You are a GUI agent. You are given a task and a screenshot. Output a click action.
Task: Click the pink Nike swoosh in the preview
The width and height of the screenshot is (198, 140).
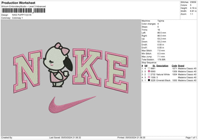[x=72, y=105]
